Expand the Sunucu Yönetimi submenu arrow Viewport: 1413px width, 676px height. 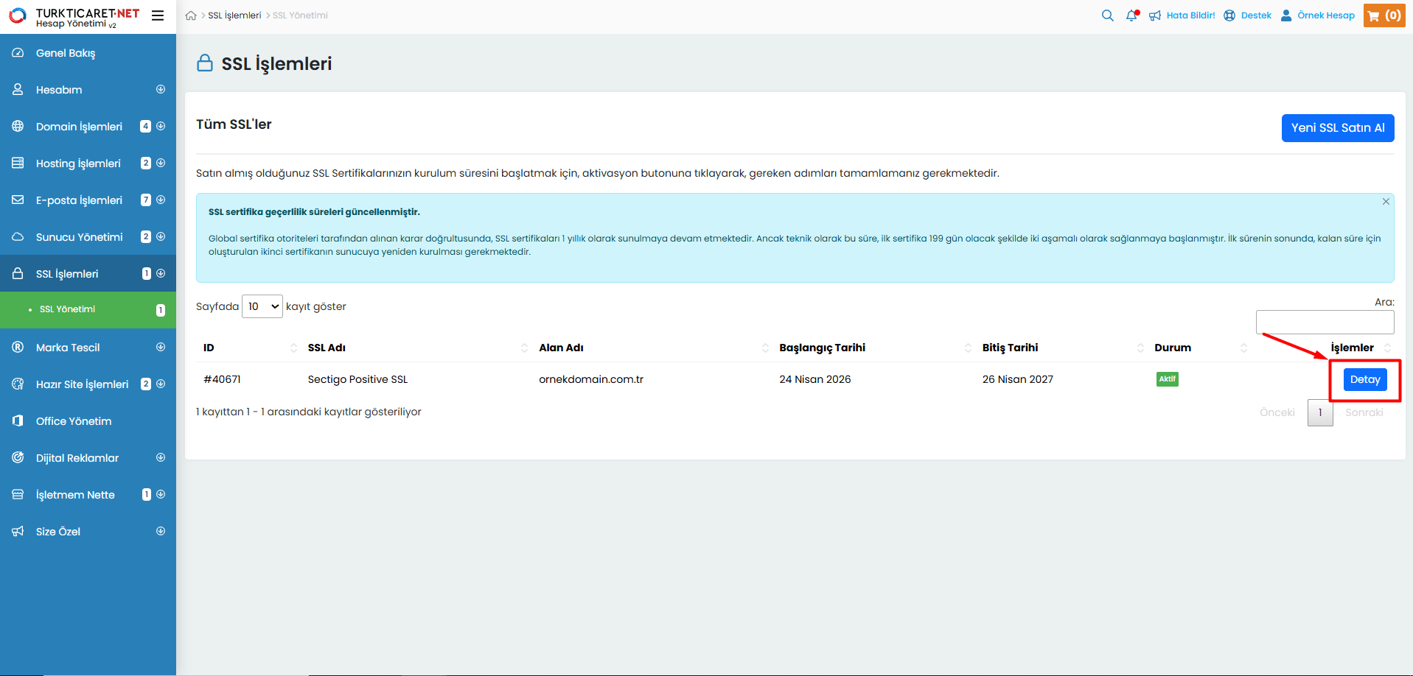161,236
